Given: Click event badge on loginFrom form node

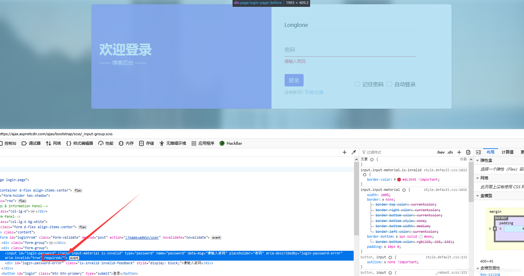Looking at the screenshot, I should tap(216, 238).
